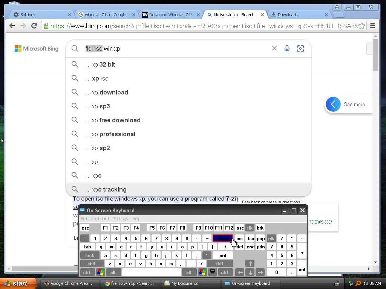Click the spacebar on On-Screen Keyboard
Viewport: 386px width, 289px height.
(152, 272)
